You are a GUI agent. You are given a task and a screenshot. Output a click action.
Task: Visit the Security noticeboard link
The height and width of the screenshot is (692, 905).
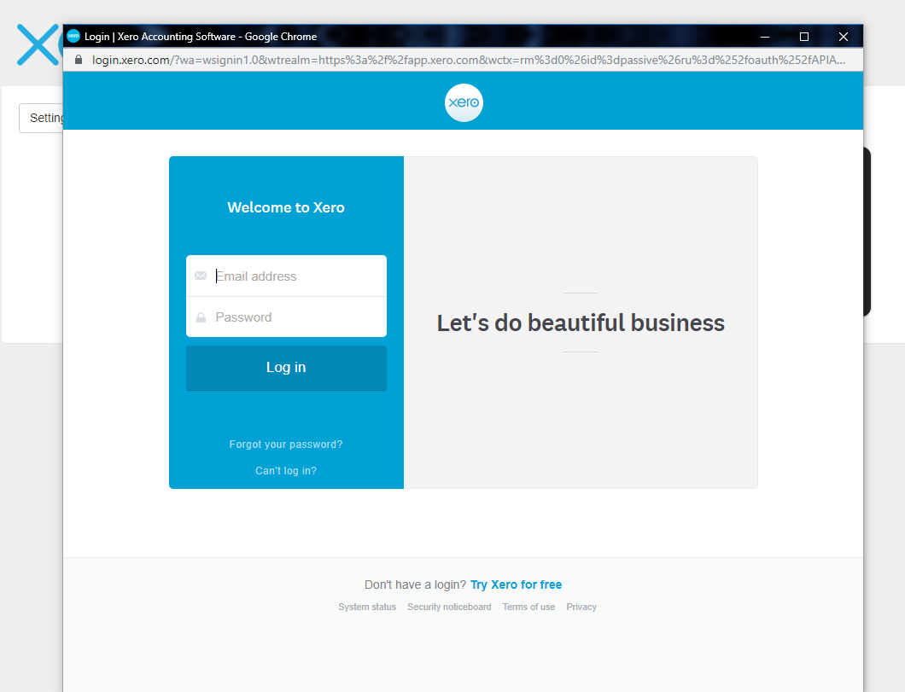tap(449, 608)
